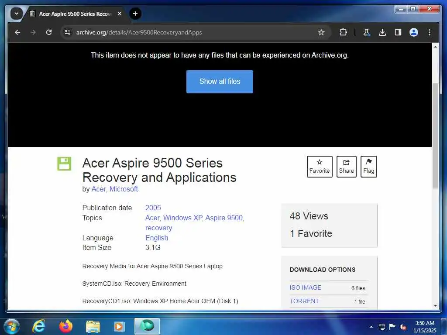
Task: Open the Acer creator link
Action: tap(98, 189)
